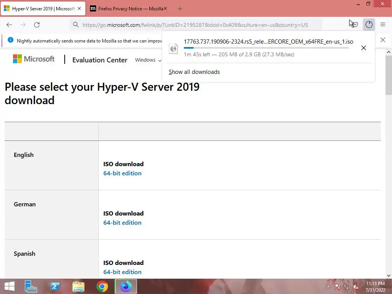Image resolution: width=392 pixels, height=294 pixels.
Task: Dismiss the Nightly data notification bar
Action: [383, 40]
